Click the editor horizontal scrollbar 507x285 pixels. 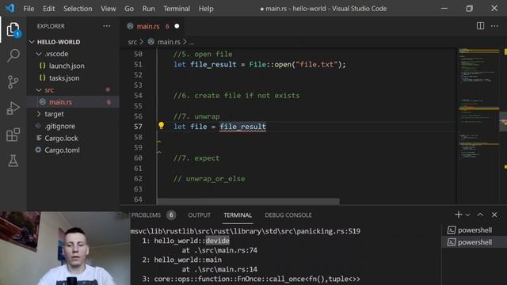[248, 201]
